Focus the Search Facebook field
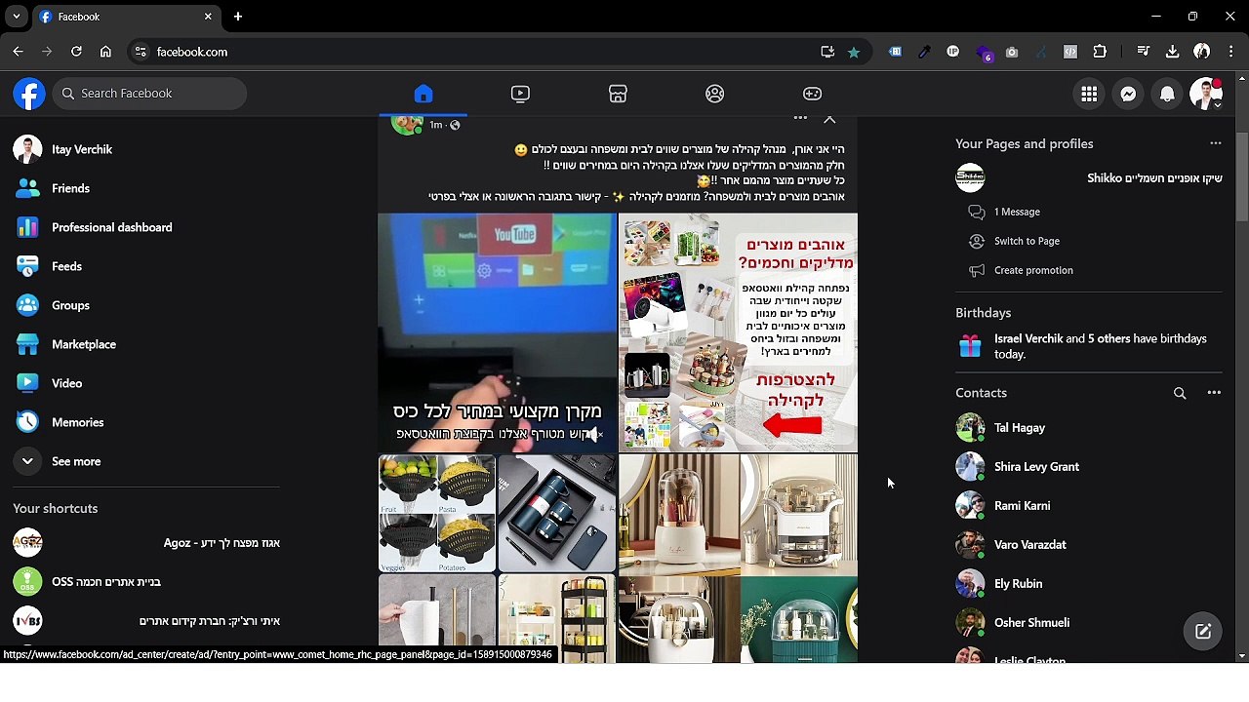The width and height of the screenshot is (1249, 702). [149, 94]
